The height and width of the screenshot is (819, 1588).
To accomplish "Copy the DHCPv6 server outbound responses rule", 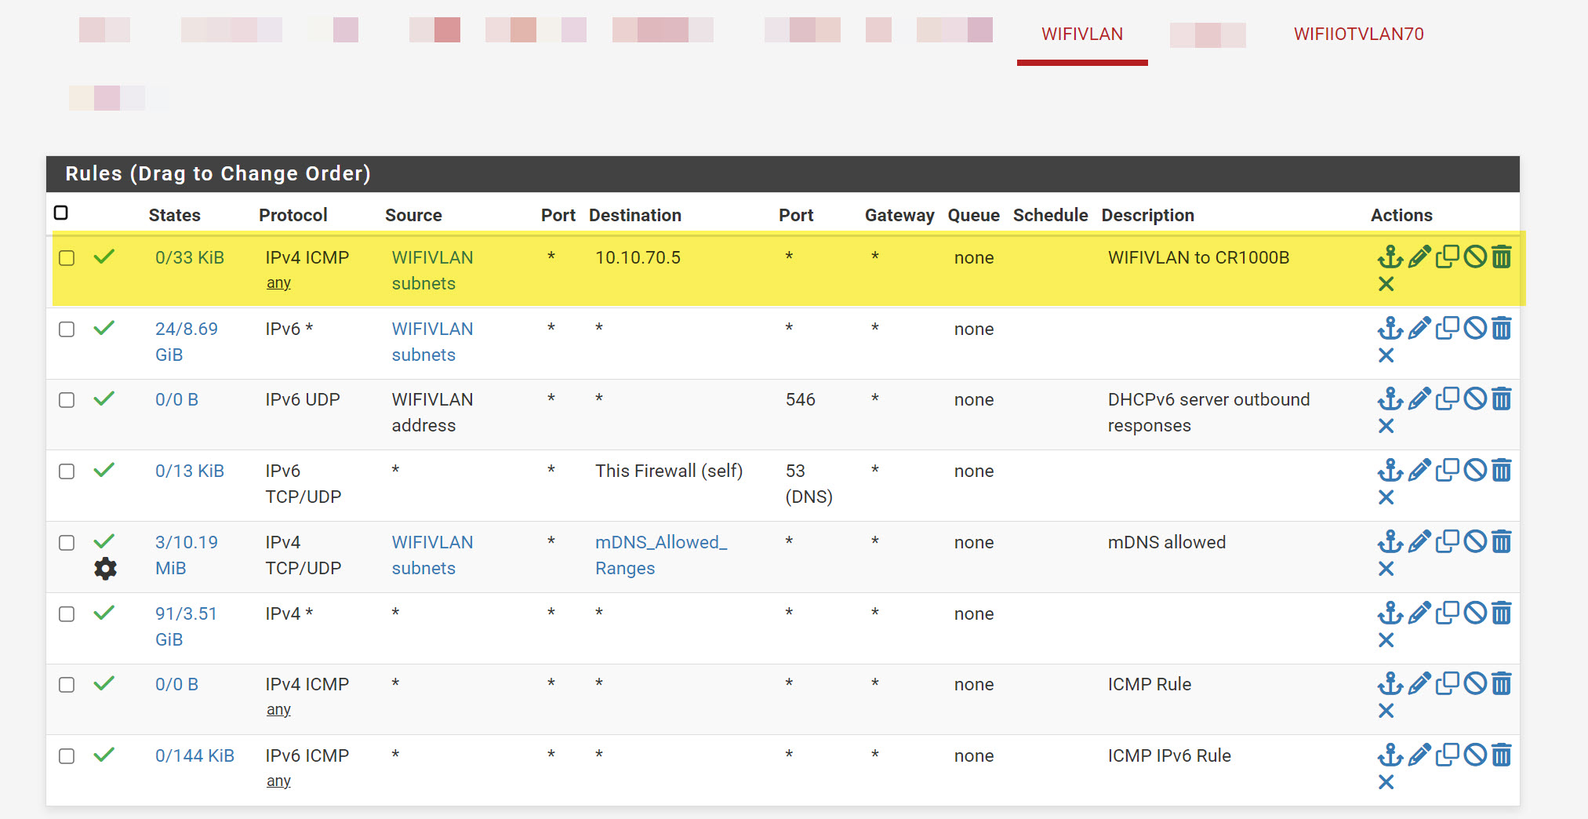I will tap(1447, 399).
